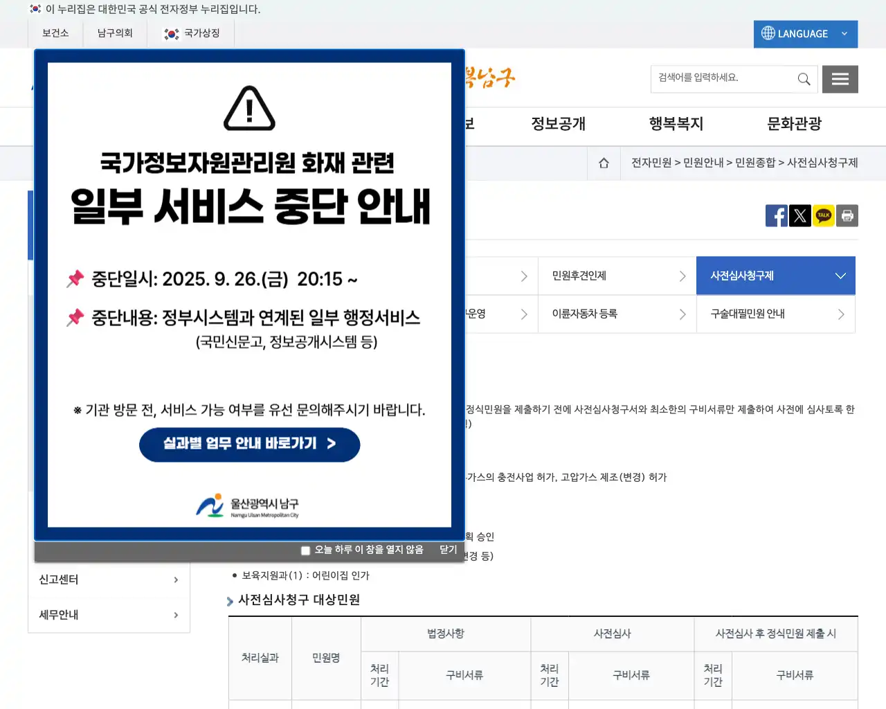Check 오늘 하루 이 창을 열지 않음 box
The height and width of the screenshot is (709, 886).
(x=305, y=550)
